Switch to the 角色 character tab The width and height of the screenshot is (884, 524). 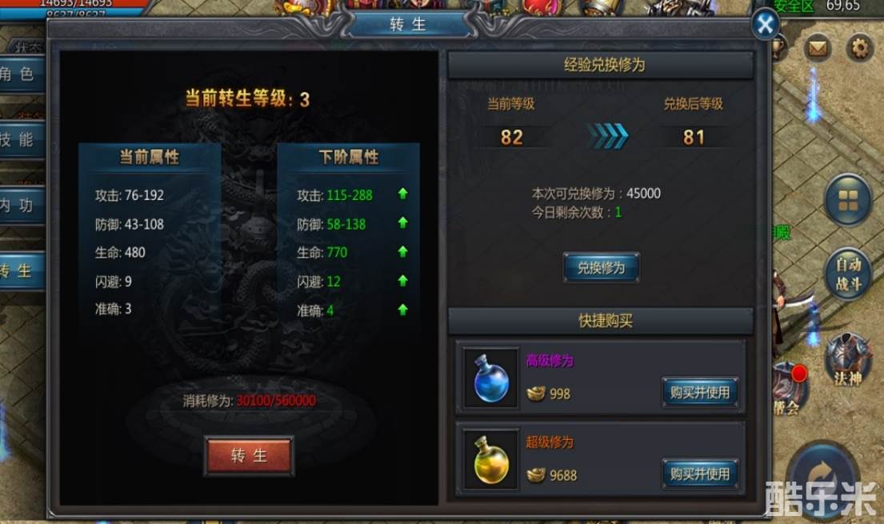(x=20, y=74)
